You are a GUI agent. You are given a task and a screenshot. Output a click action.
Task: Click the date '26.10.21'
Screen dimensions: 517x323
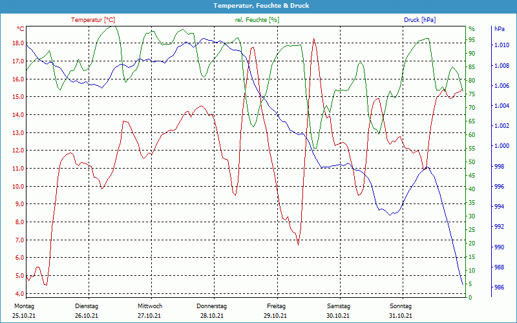(x=87, y=316)
